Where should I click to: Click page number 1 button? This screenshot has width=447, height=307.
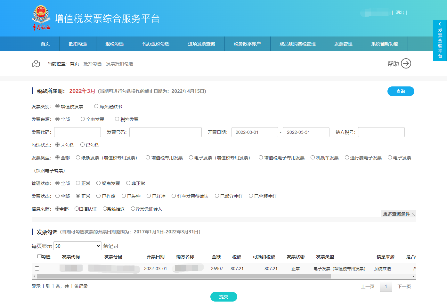[x=386, y=286]
